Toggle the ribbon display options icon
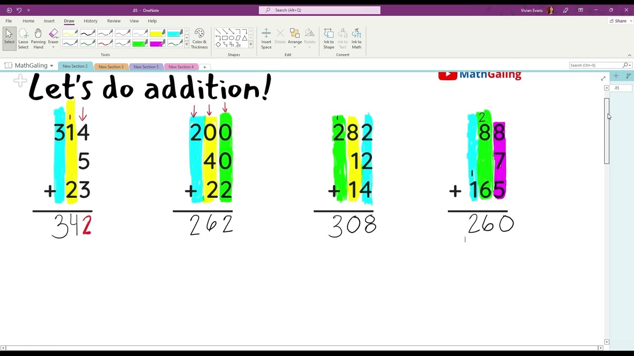634x356 pixels. point(581,10)
